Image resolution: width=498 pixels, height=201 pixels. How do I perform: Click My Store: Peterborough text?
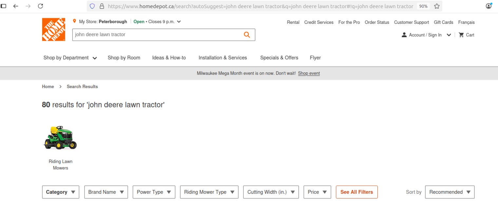[x=103, y=22]
